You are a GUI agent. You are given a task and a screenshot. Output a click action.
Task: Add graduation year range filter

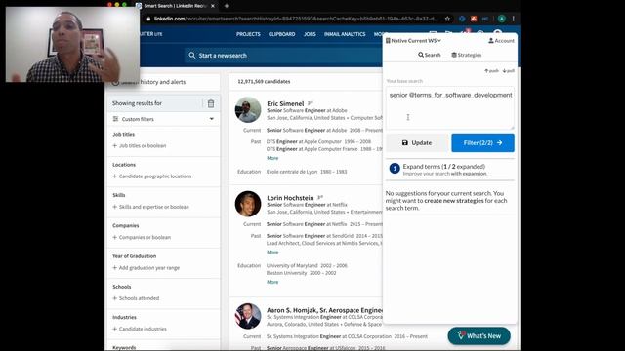(146, 268)
